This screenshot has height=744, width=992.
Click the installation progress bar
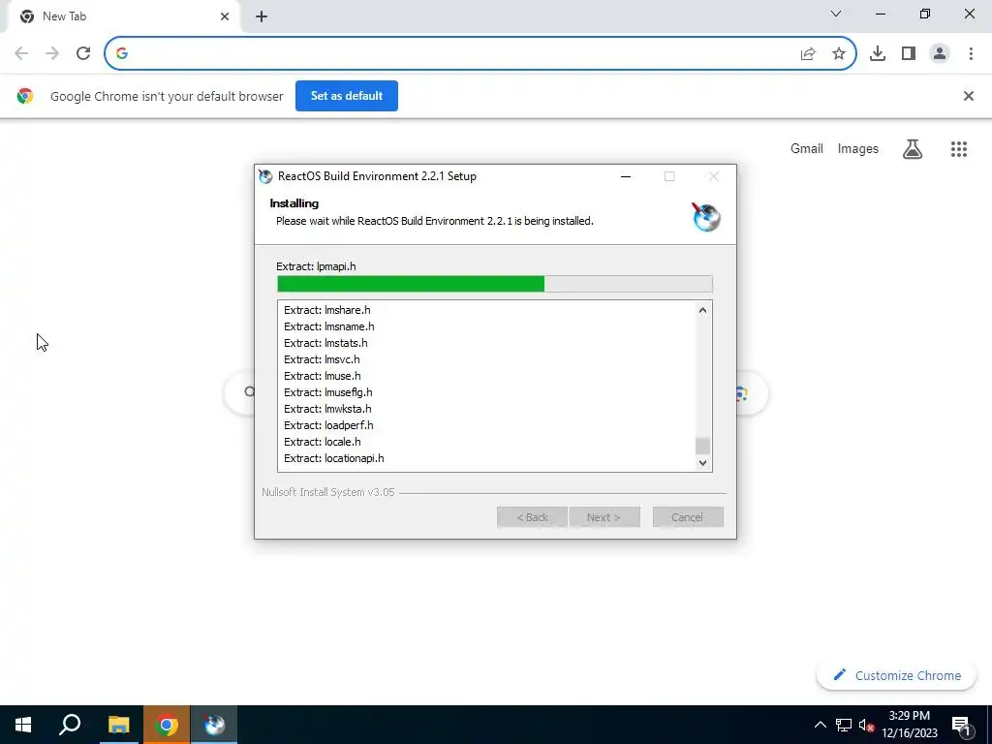495,284
